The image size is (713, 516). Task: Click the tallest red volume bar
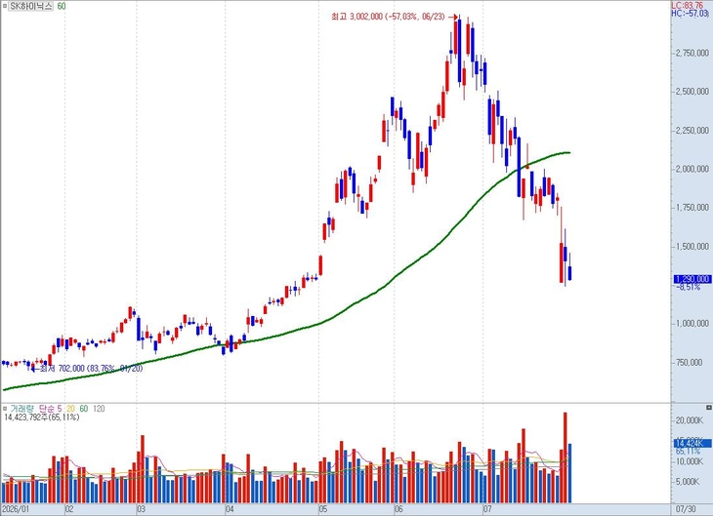566,457
